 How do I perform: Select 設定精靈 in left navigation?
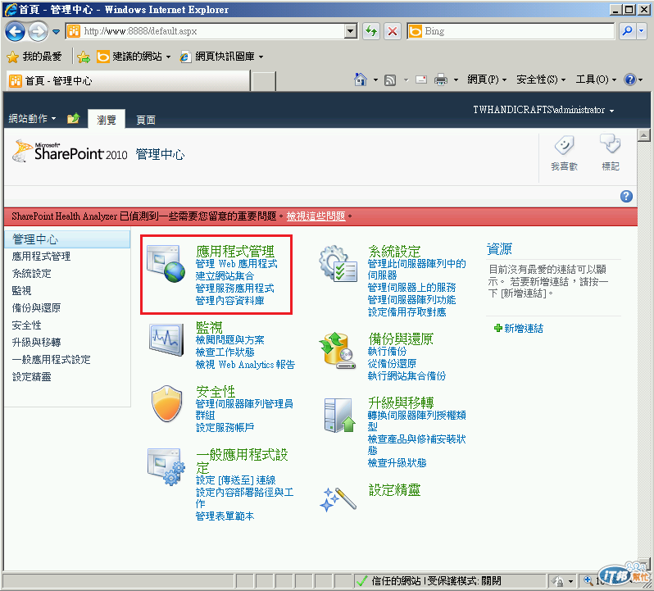click(32, 377)
